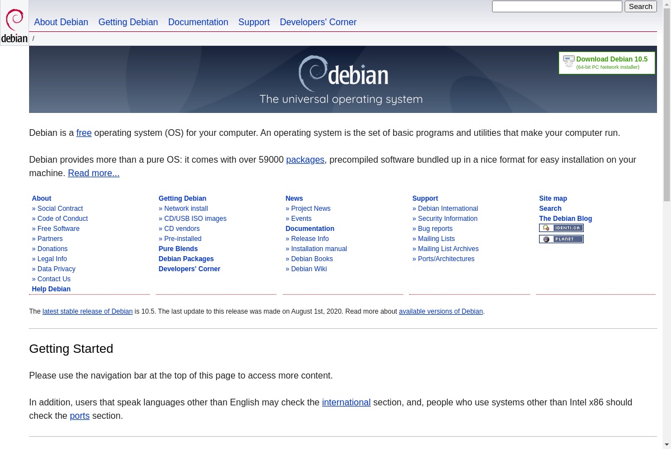Open the Donations link
Screen dimensions: 671x449
(x=53, y=249)
